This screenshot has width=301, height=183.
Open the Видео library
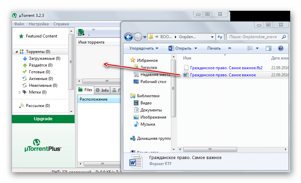(143, 103)
